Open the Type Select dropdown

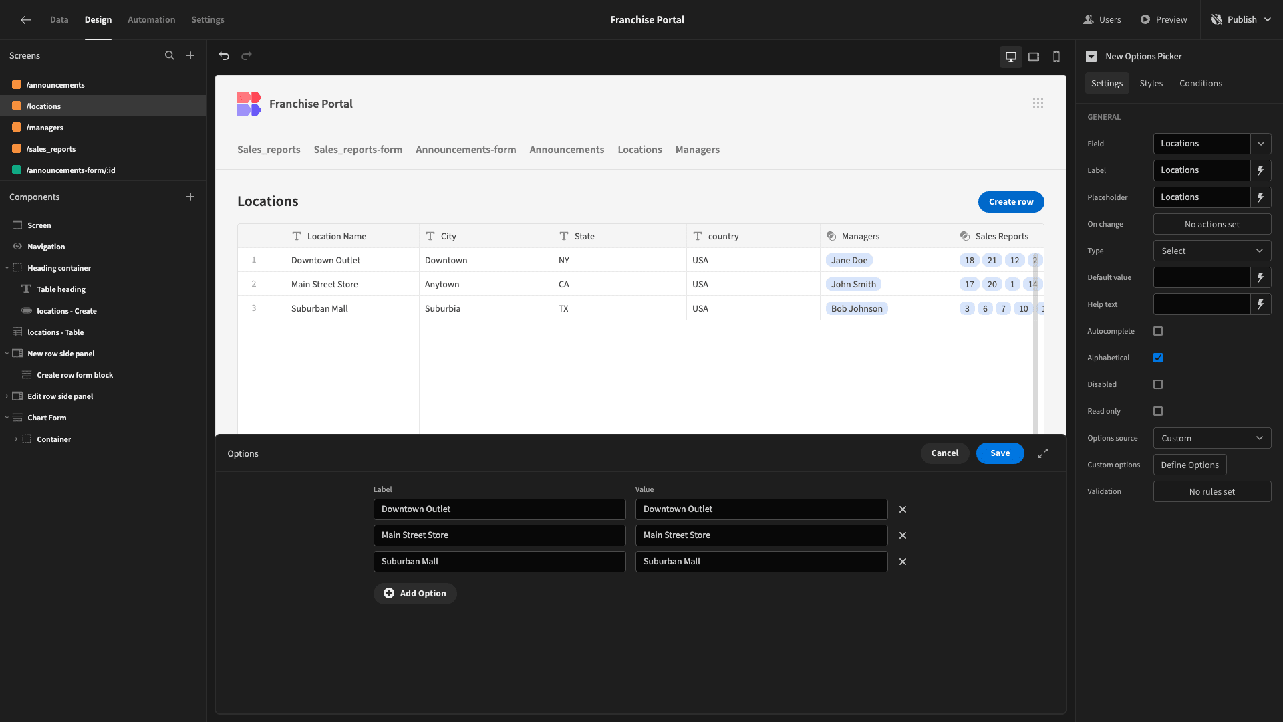(1212, 251)
